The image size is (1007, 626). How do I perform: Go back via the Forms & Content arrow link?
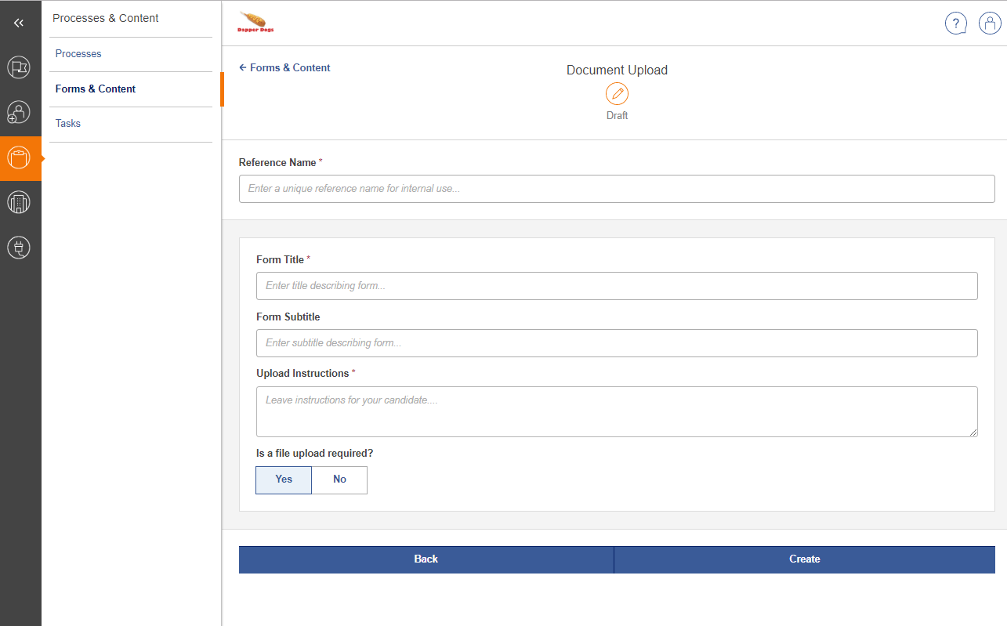[x=284, y=67]
